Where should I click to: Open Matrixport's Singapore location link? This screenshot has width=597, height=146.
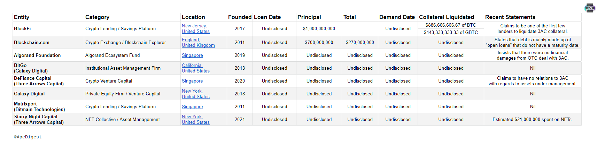click(x=192, y=107)
